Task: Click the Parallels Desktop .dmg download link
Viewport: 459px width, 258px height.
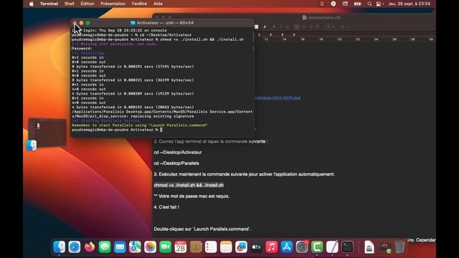Action: pos(278,97)
